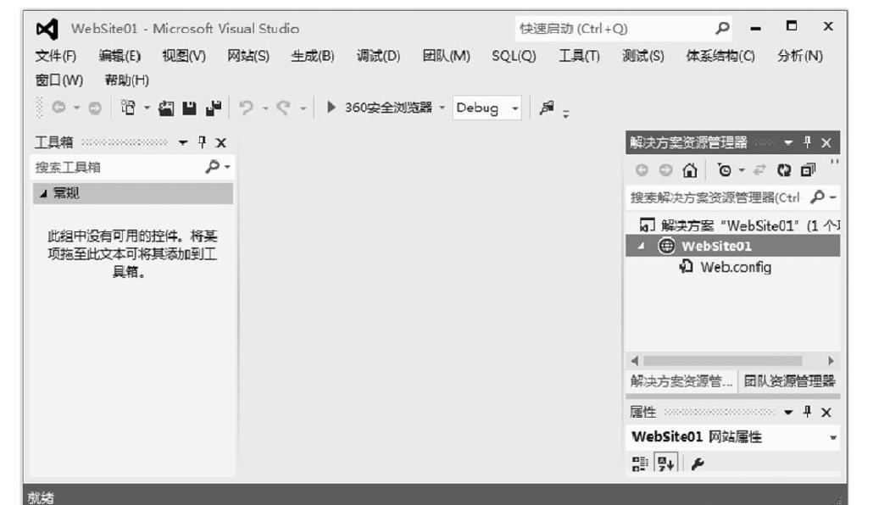Close the Properties panel
The image size is (873, 505).
[x=826, y=412]
